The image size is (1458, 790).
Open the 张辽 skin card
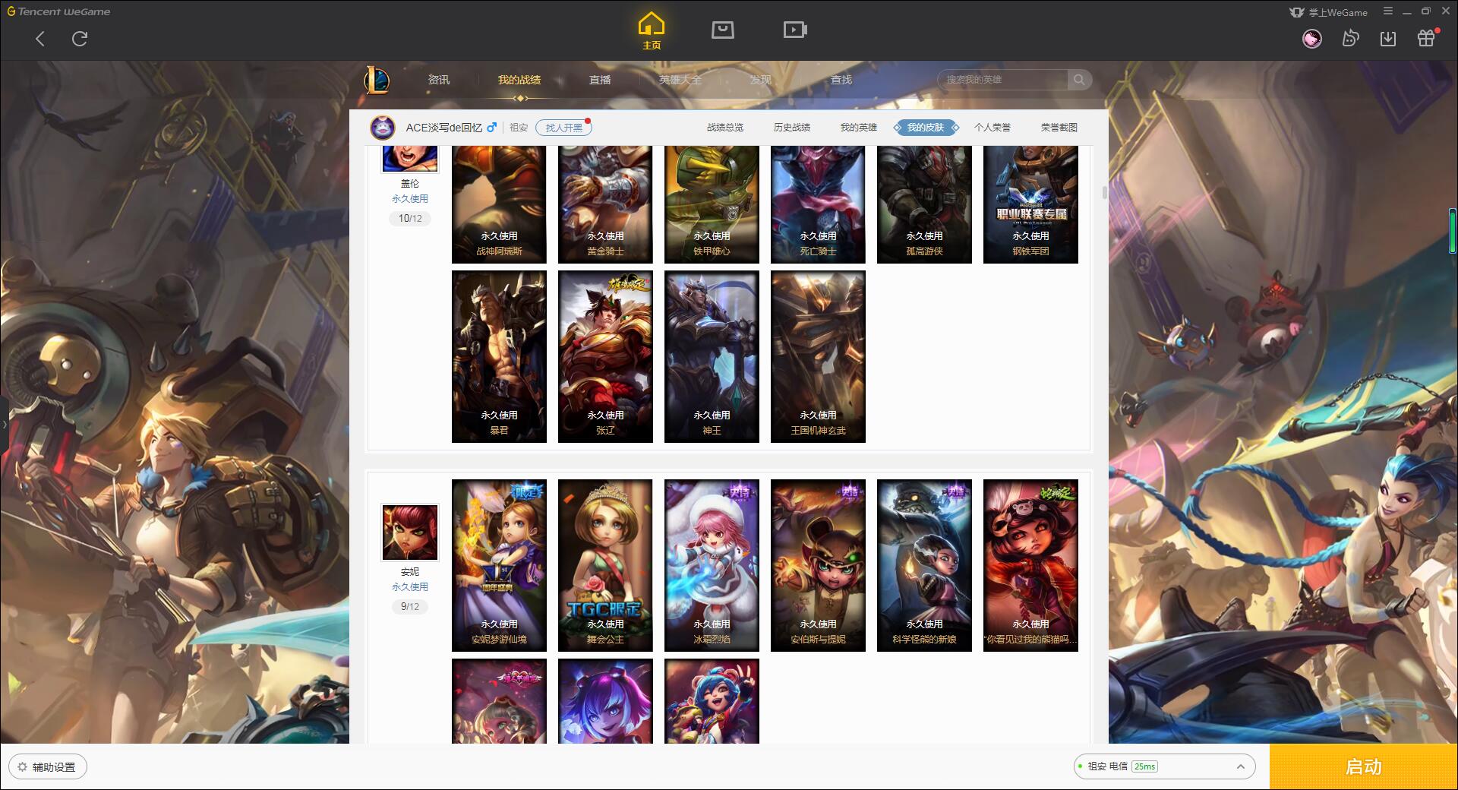pos(605,357)
